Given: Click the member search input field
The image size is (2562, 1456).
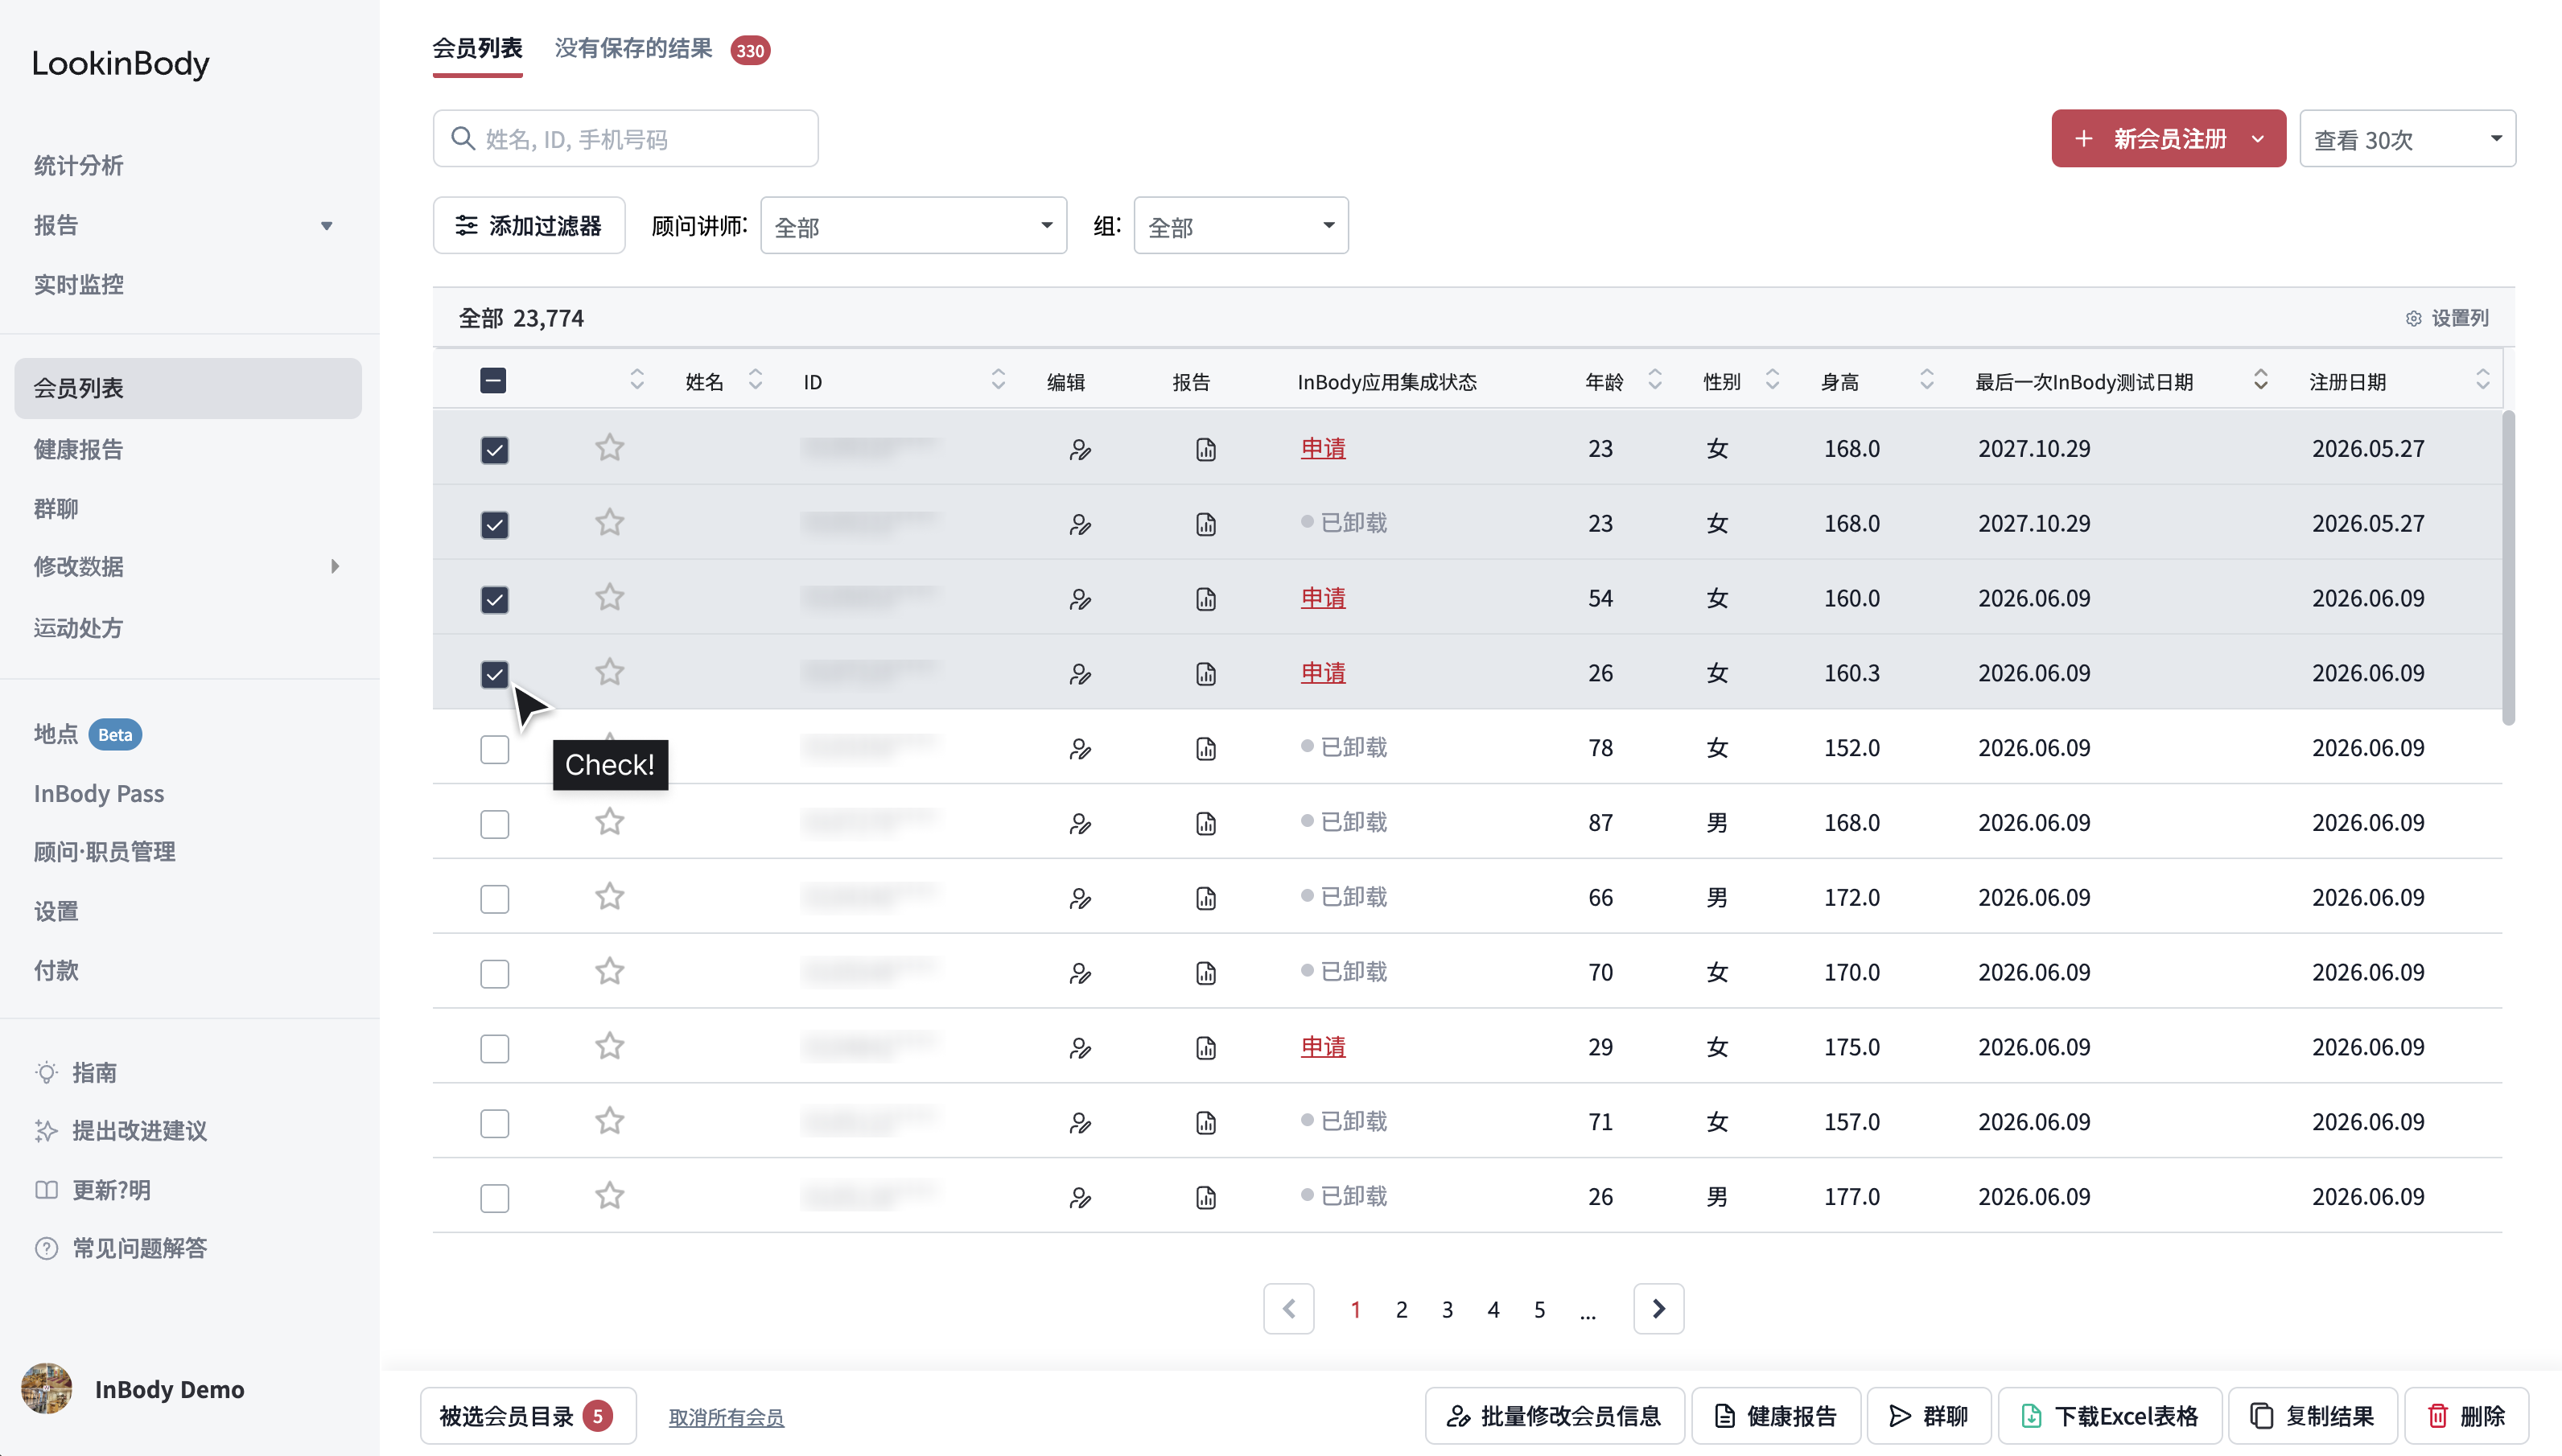Looking at the screenshot, I should (625, 139).
